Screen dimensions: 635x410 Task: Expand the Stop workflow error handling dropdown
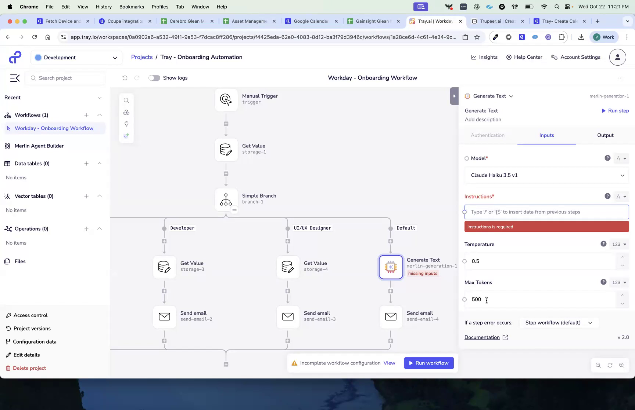558,323
